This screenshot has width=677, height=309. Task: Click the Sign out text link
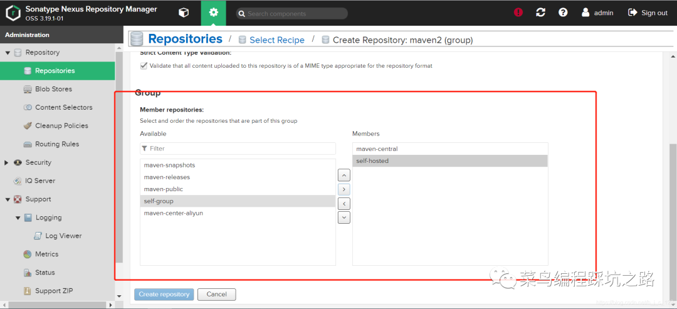(x=654, y=13)
